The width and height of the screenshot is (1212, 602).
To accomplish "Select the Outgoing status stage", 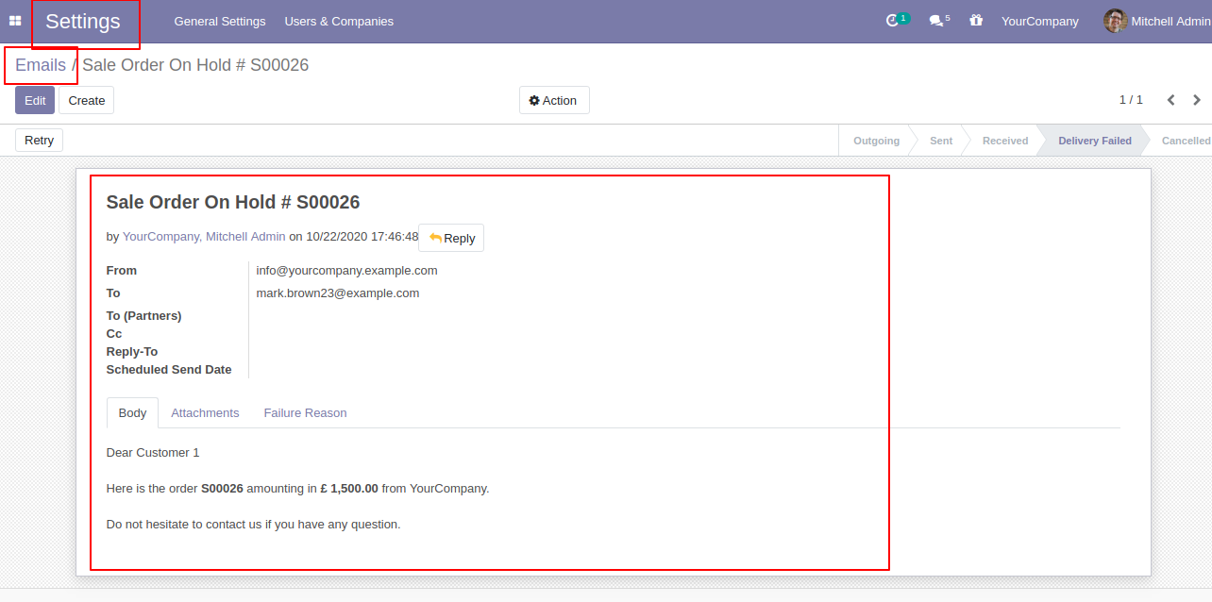I will (876, 141).
